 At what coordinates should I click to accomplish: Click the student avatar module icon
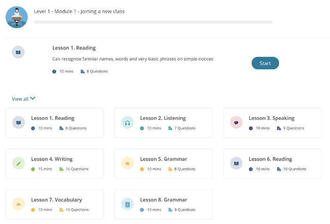[x=16, y=17]
